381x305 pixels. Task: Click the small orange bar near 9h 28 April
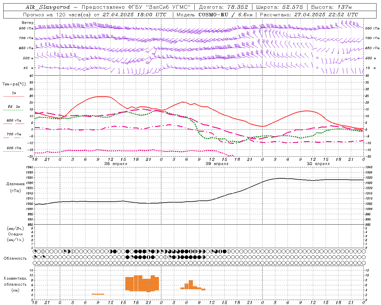(x=98, y=294)
